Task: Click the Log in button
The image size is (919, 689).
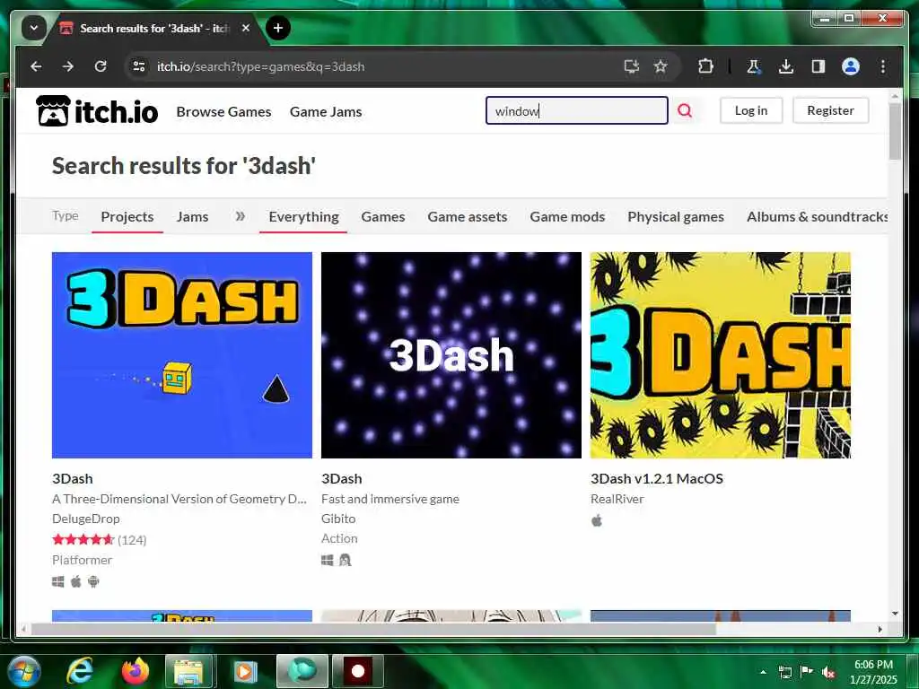Action: (751, 110)
